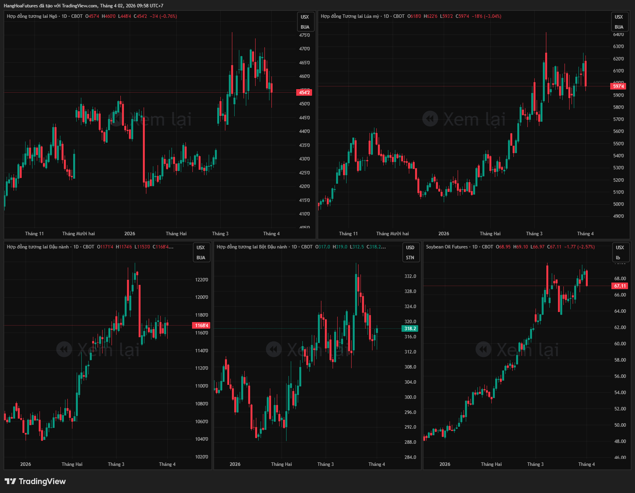Click the TradingView logo at the bottom

point(35,481)
